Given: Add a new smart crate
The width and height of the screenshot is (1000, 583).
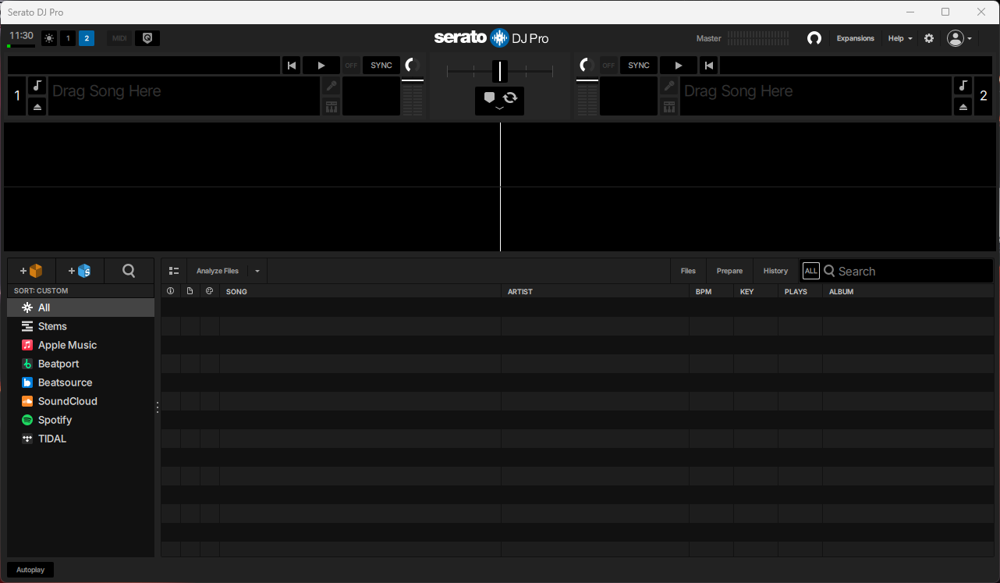Looking at the screenshot, I should click(80, 271).
